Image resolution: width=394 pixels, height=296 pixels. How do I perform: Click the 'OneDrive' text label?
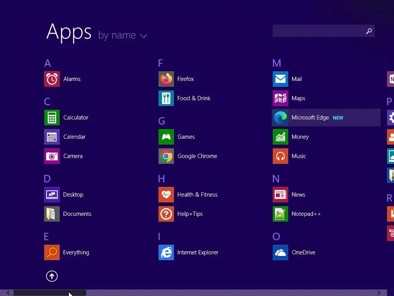coord(304,252)
